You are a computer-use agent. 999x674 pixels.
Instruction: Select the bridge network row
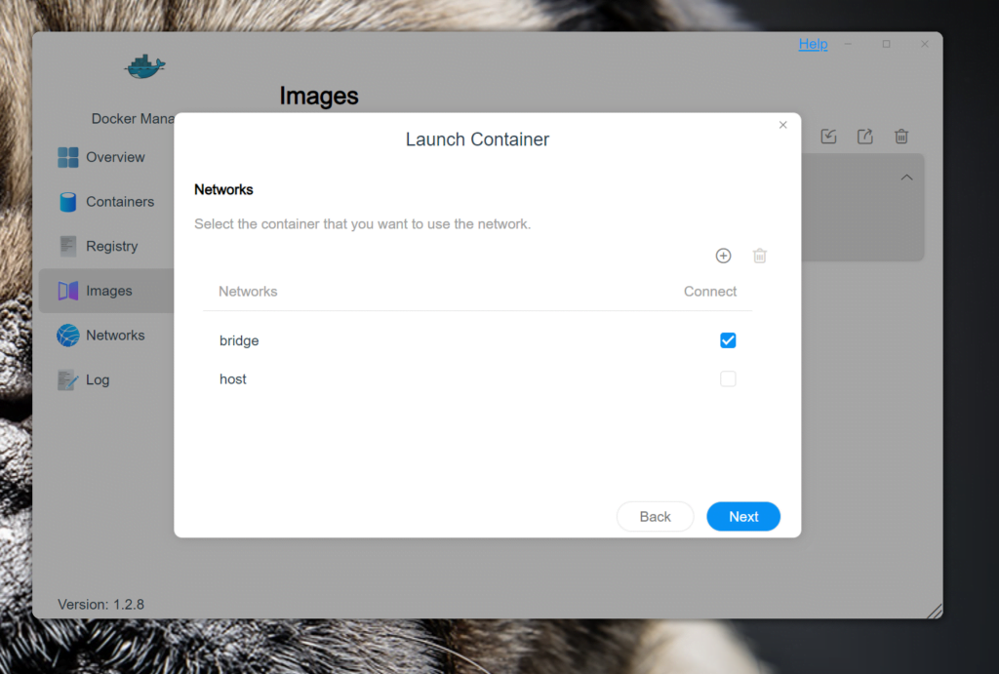[x=239, y=340]
